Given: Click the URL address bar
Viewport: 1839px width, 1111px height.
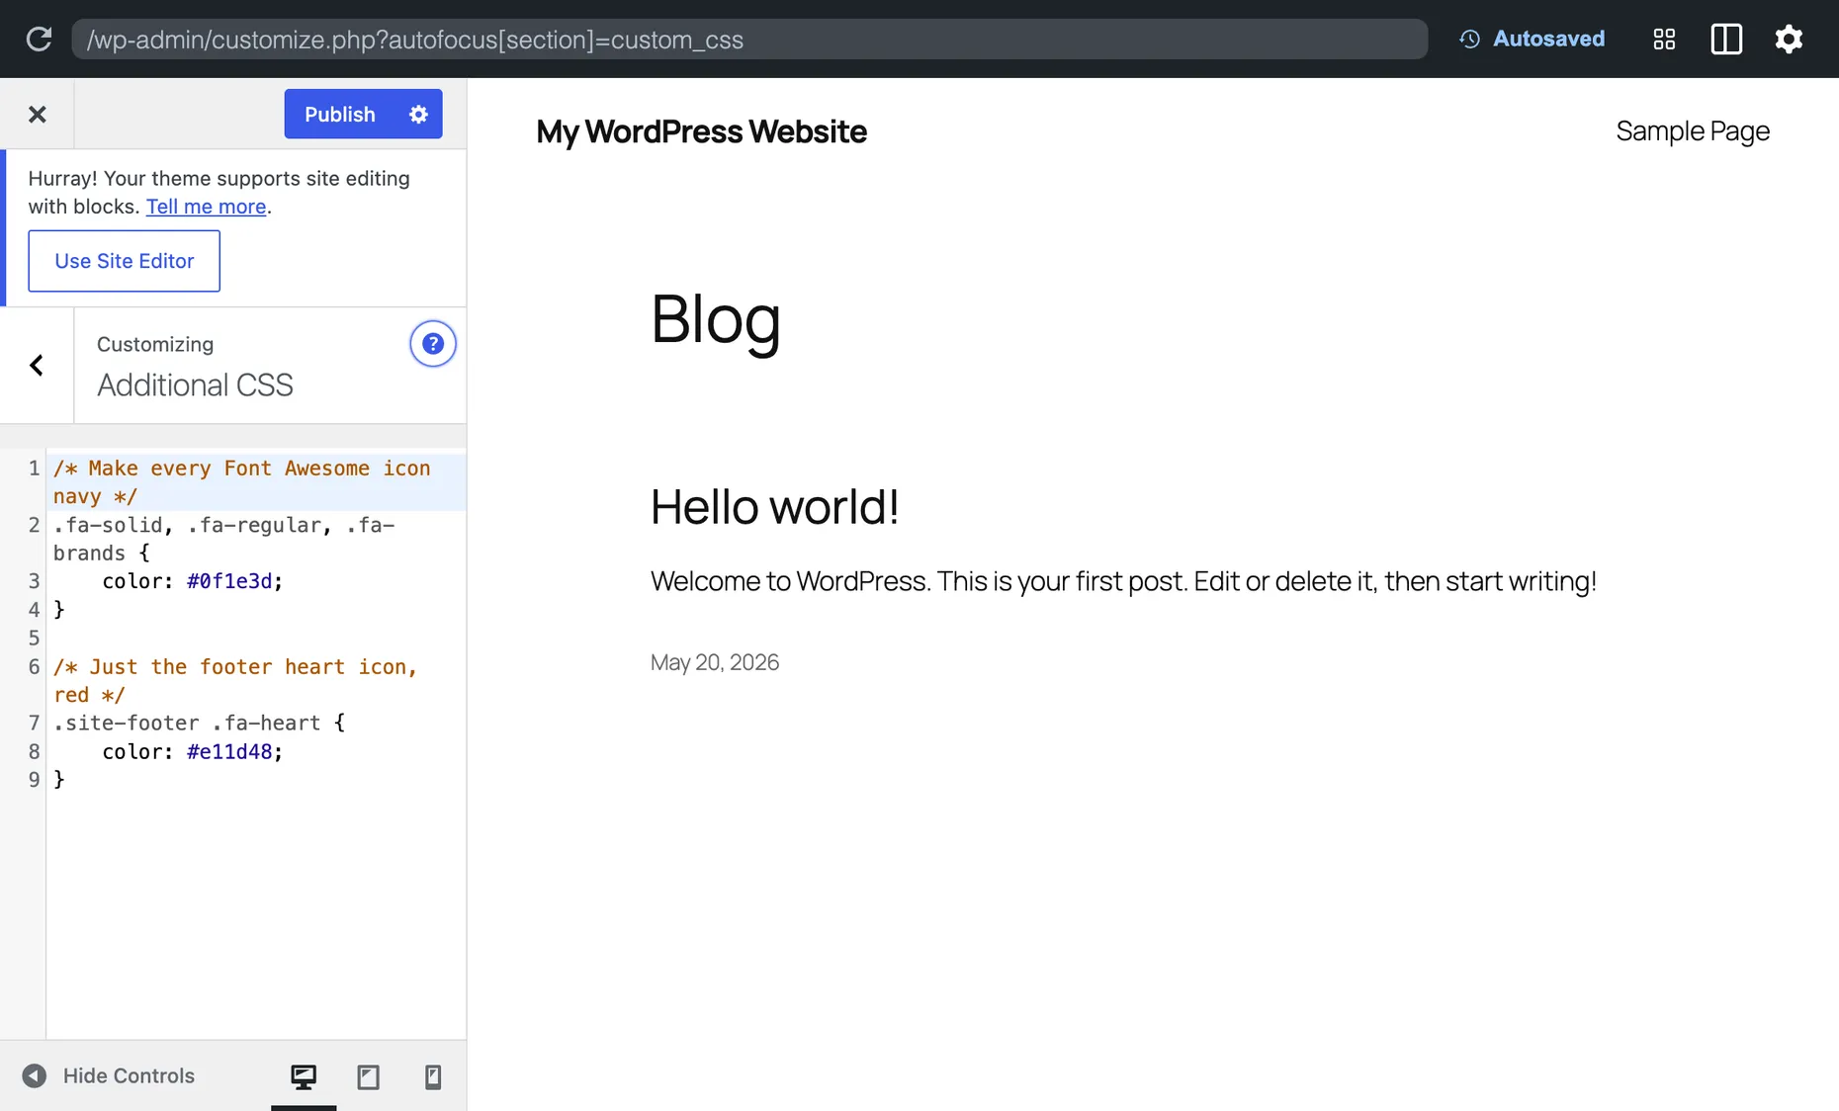Looking at the screenshot, I should (x=749, y=40).
